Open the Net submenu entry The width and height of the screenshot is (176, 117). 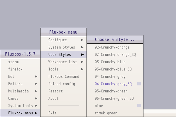click(x=20, y=76)
